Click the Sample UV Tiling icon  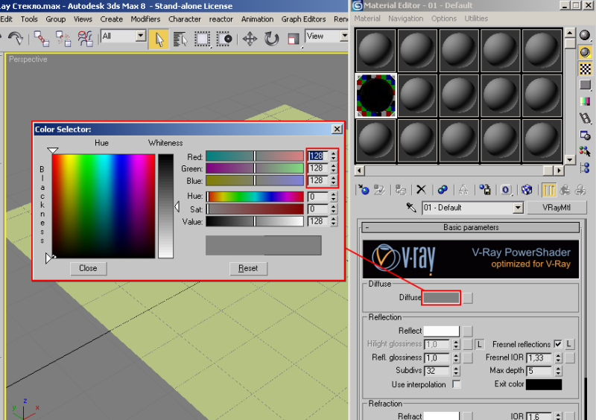tap(585, 85)
